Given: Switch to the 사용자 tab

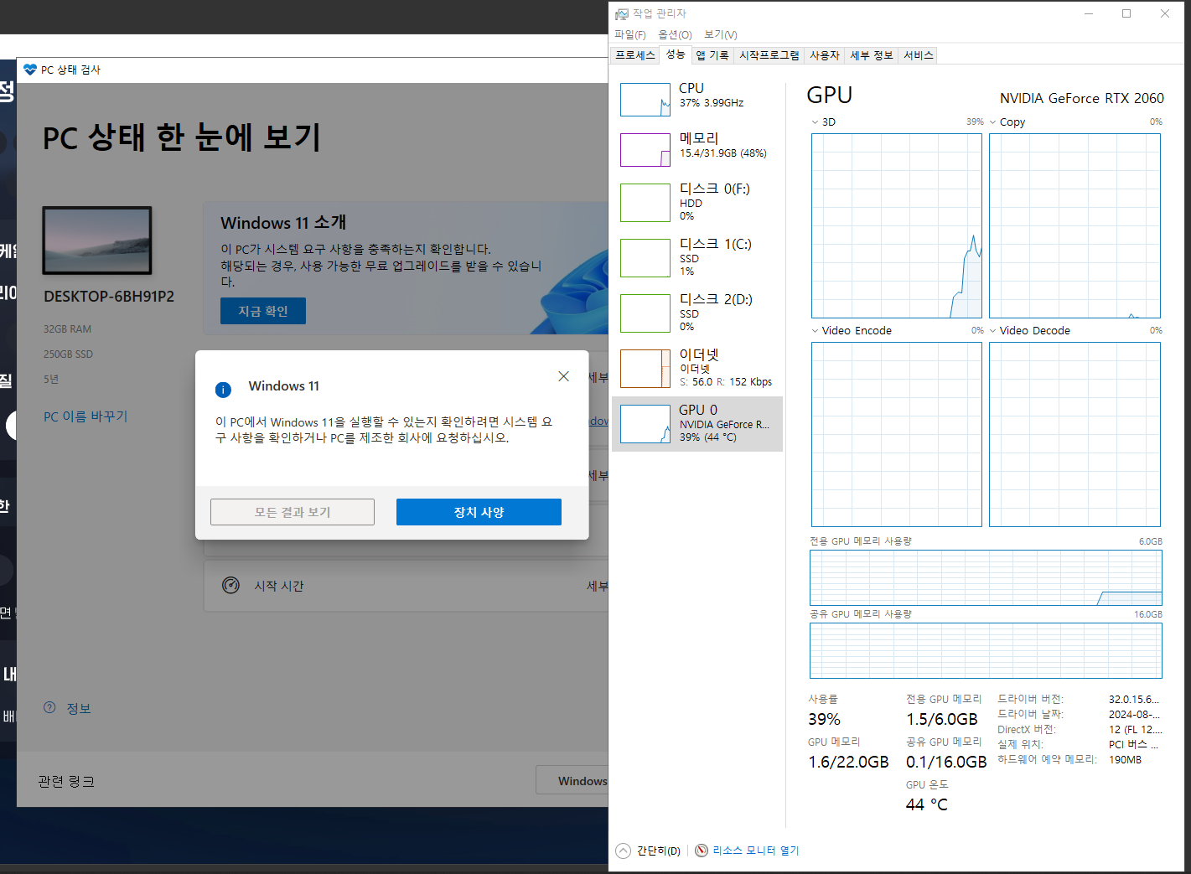Looking at the screenshot, I should coord(824,55).
